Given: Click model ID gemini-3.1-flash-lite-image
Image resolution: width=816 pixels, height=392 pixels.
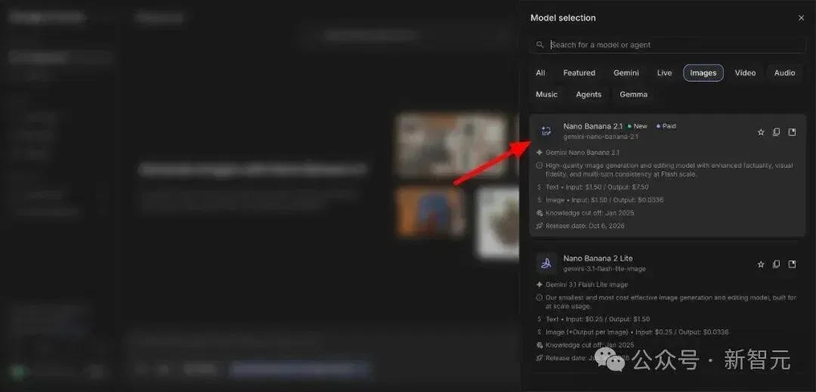Looking at the screenshot, I should tap(604, 269).
